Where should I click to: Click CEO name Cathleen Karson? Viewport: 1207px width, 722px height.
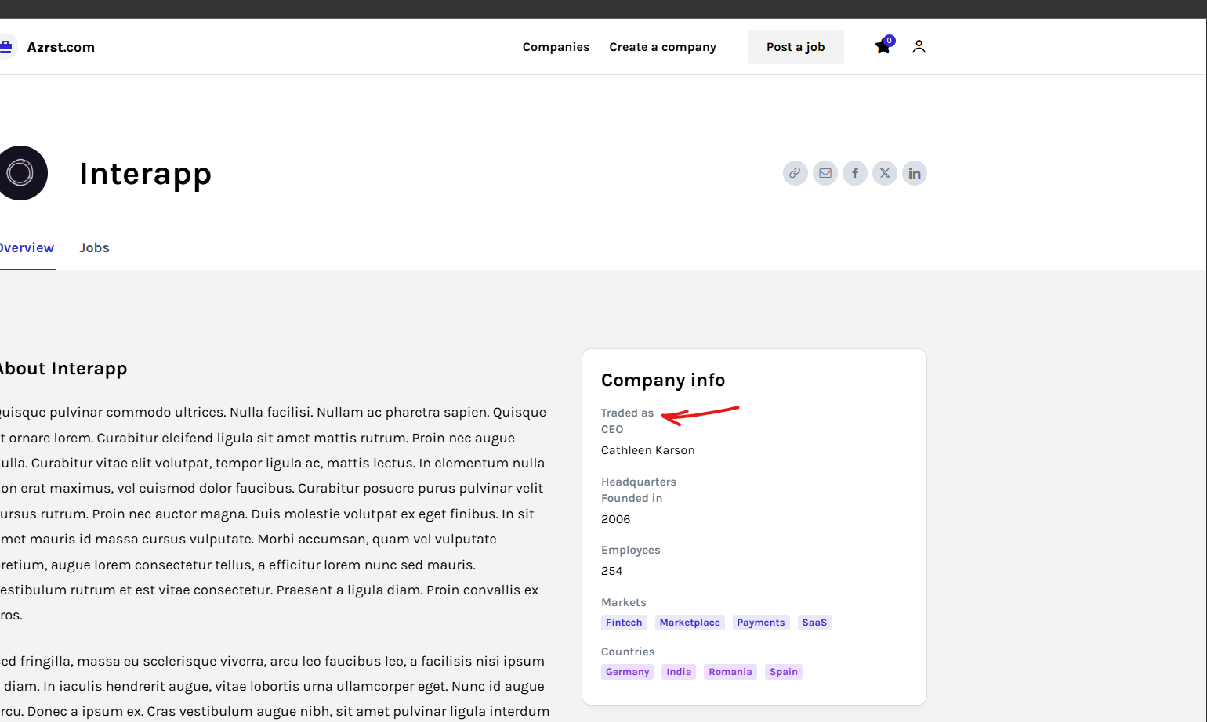coord(648,450)
